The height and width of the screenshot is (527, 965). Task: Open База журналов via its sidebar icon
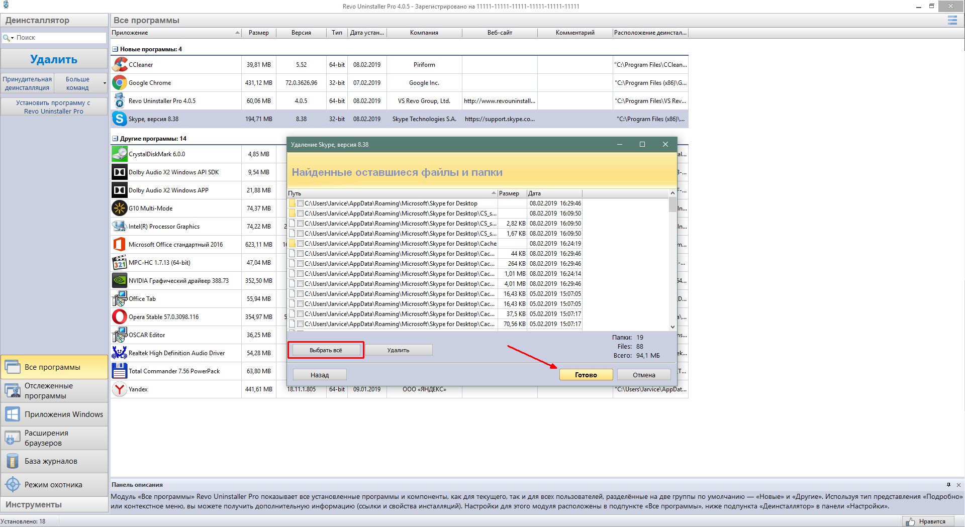click(13, 461)
